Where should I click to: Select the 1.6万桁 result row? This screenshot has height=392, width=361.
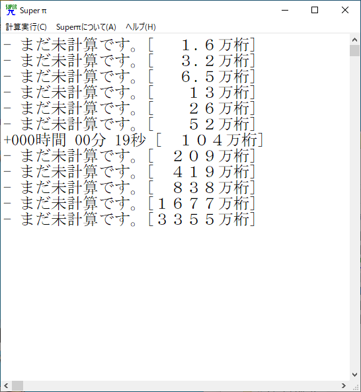point(129,45)
